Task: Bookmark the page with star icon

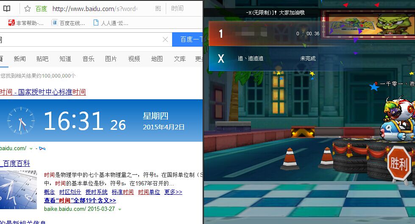Action: tap(27, 9)
